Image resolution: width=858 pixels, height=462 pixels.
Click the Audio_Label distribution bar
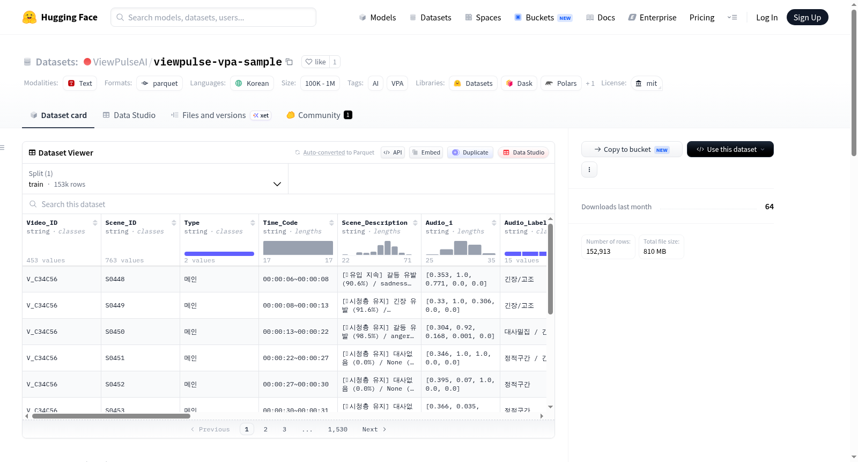click(526, 254)
